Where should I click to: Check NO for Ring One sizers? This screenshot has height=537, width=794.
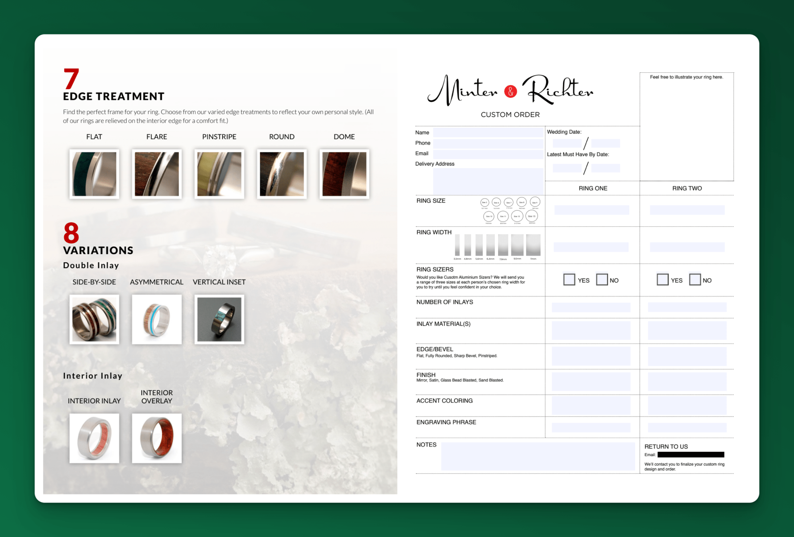click(602, 280)
